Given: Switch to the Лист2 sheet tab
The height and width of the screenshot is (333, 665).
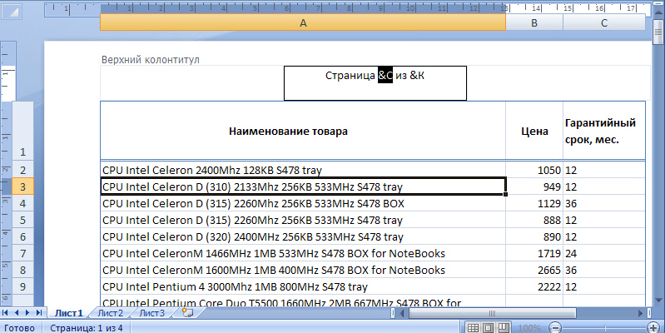Looking at the screenshot, I should click(110, 313).
